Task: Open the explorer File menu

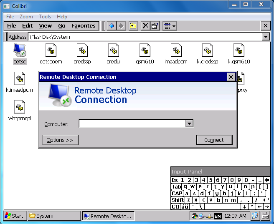Action: click(x=12, y=26)
